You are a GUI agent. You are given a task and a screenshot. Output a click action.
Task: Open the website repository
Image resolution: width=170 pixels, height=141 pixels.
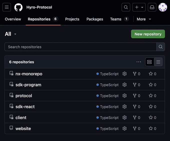tap(23, 129)
